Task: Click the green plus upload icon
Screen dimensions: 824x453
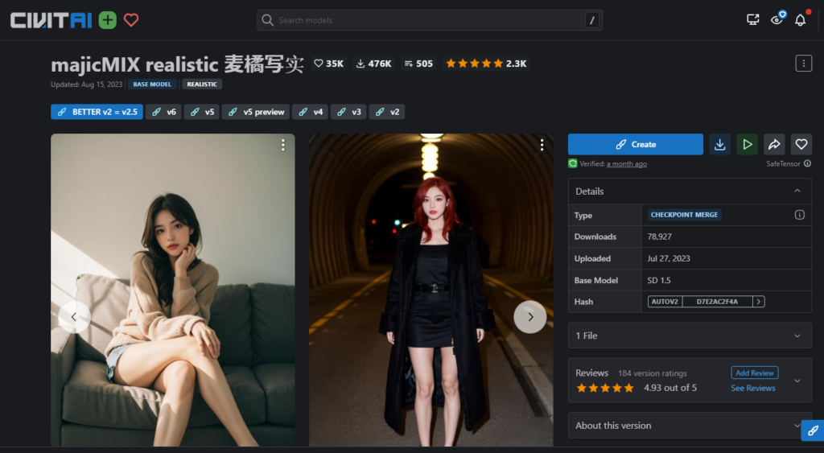Action: tap(107, 20)
